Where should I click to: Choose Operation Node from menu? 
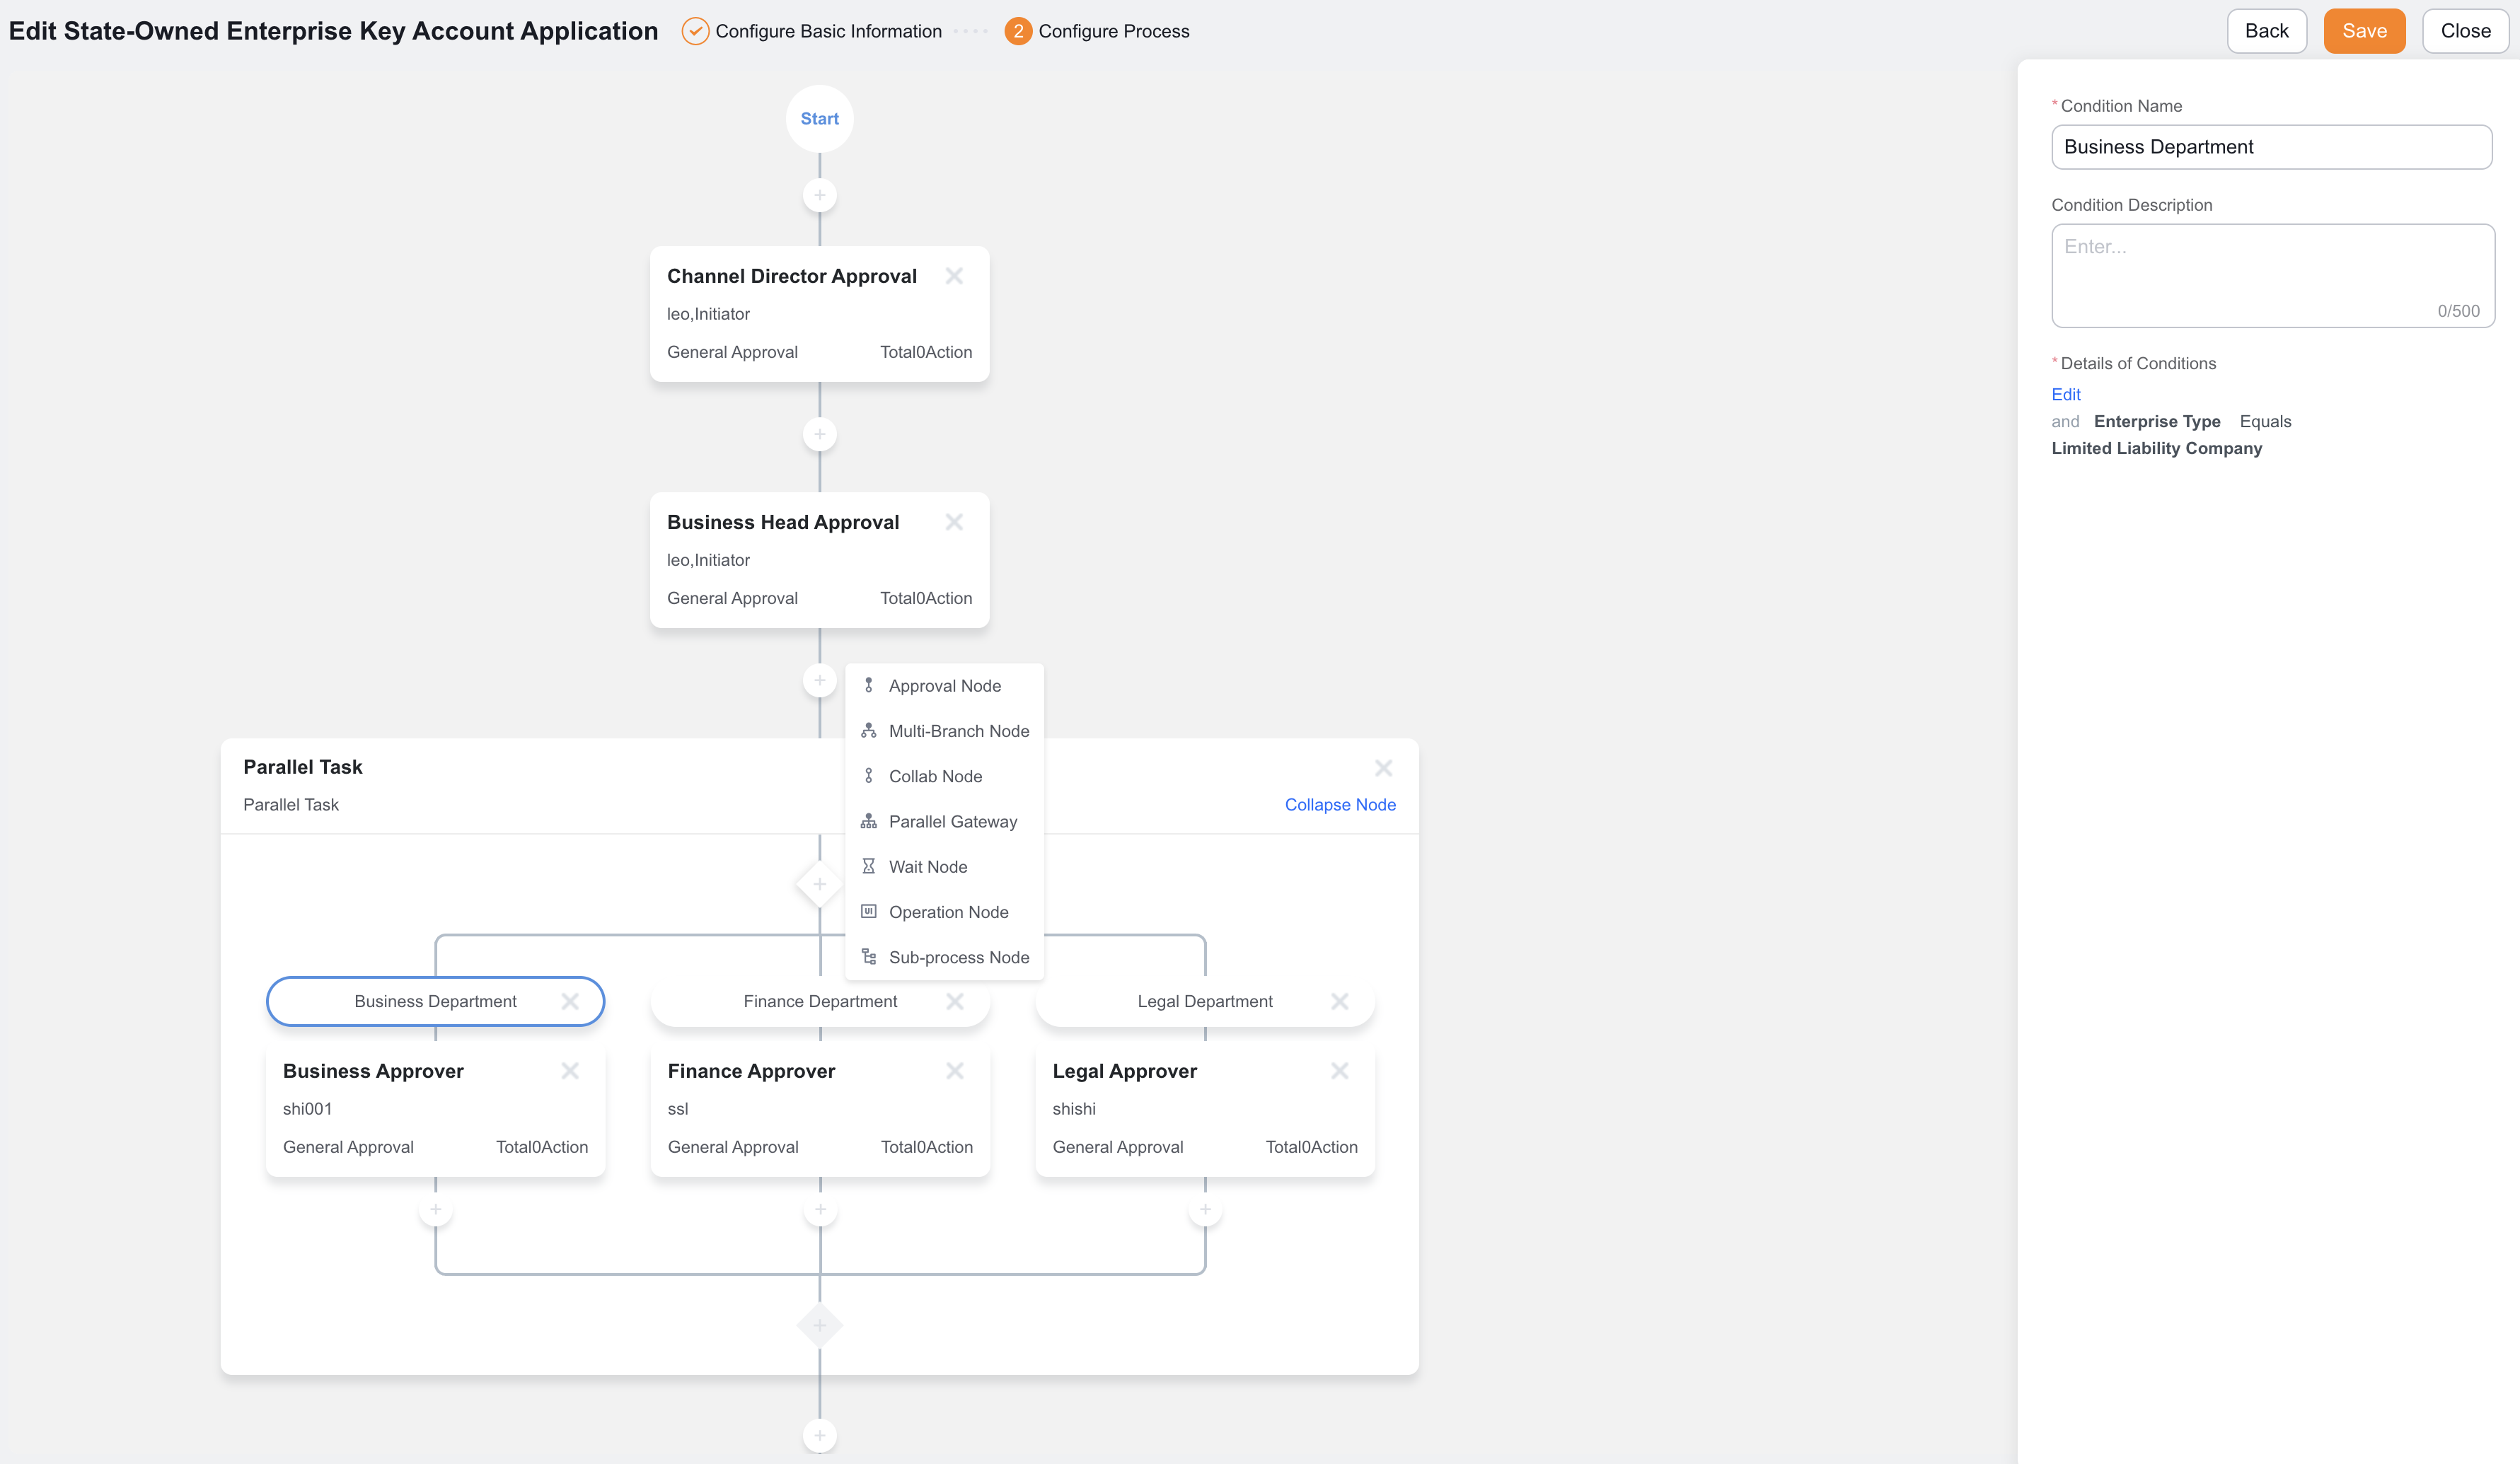[x=945, y=912]
